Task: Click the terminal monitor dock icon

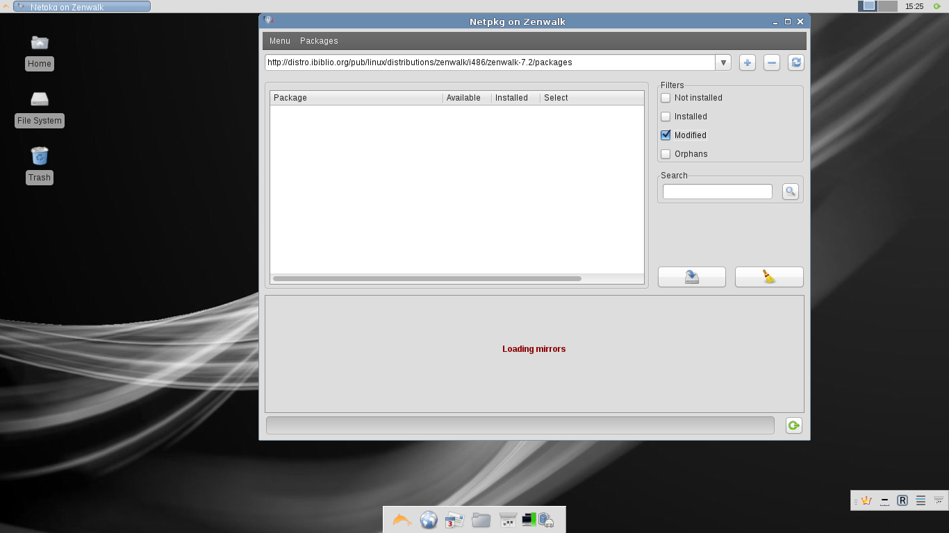Action: pos(529,519)
